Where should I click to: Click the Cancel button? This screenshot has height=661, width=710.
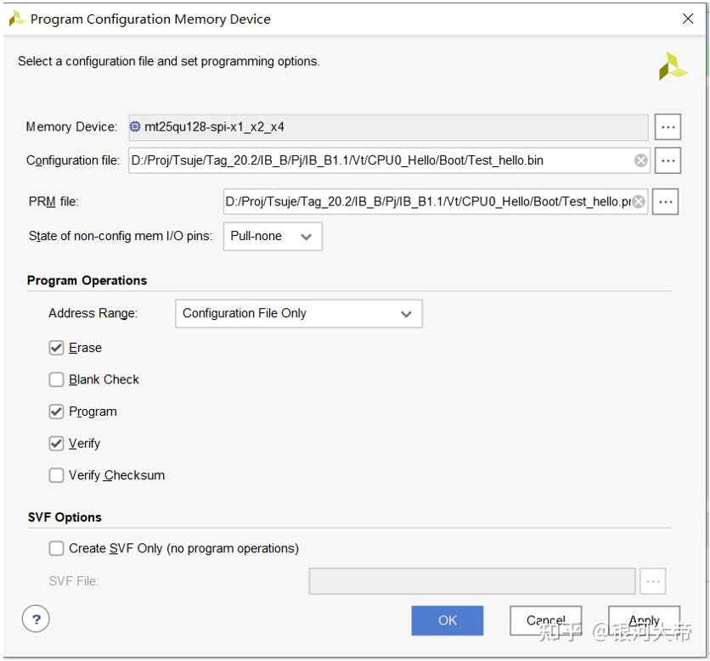tap(545, 620)
